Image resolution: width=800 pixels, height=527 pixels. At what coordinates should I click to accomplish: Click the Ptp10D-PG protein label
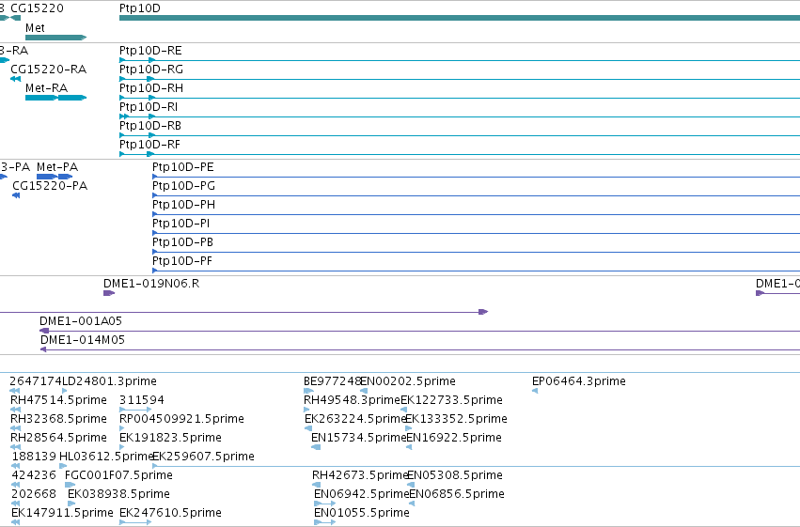[183, 186]
